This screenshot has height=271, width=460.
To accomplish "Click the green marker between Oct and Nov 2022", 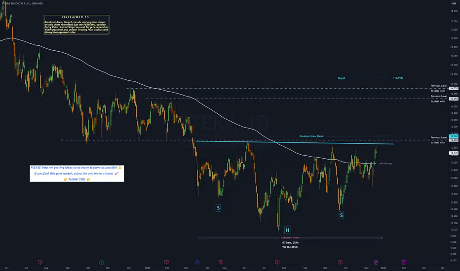I will (101, 262).
